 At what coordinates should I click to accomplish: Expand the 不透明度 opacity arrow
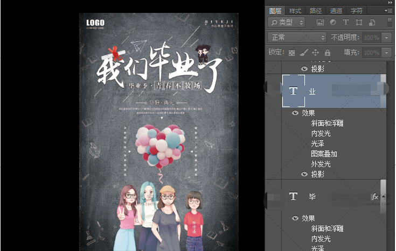point(387,38)
